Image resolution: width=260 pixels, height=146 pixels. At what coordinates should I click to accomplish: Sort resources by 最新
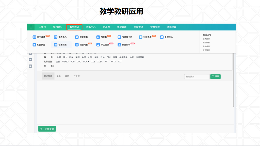[x=59, y=76]
